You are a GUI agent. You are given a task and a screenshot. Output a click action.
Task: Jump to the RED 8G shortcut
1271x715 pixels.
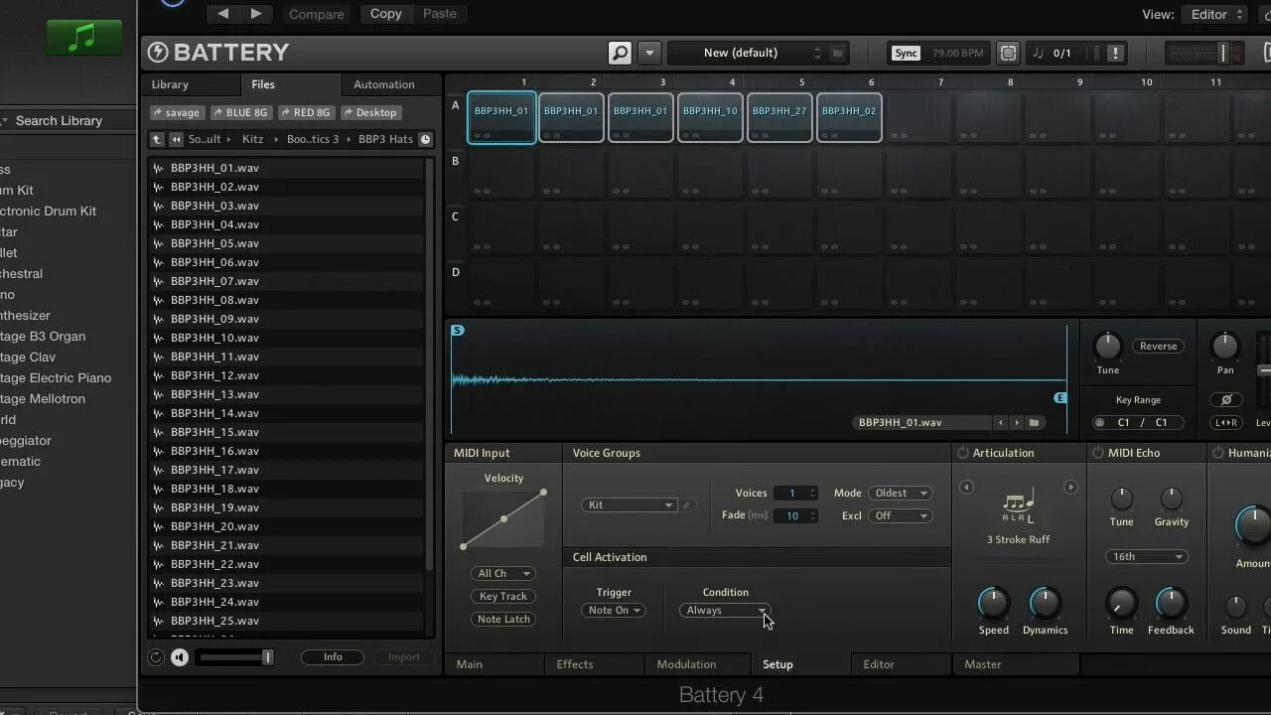306,112
